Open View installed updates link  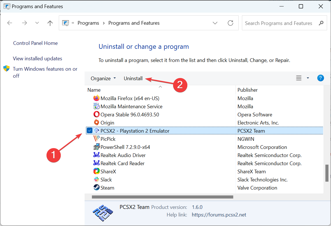click(x=38, y=59)
